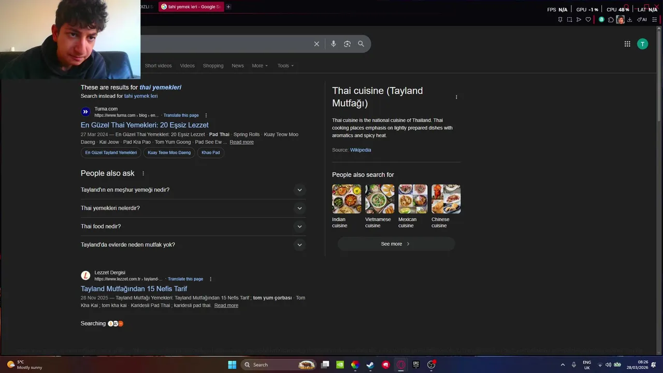Image resolution: width=663 pixels, height=373 pixels.
Task: Open Steam from the taskbar
Action: pos(370,365)
